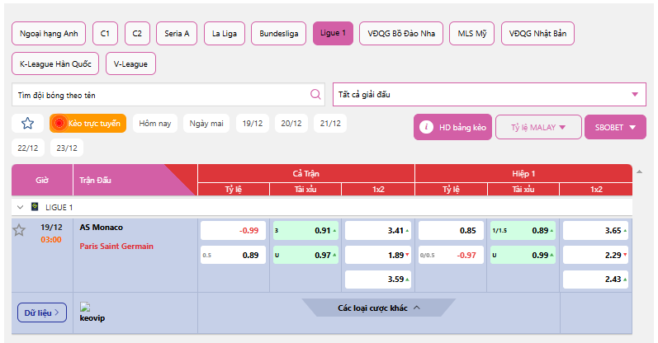Click the 2.43 first-half draw odds
This screenshot has height=343, width=658.
click(595, 280)
